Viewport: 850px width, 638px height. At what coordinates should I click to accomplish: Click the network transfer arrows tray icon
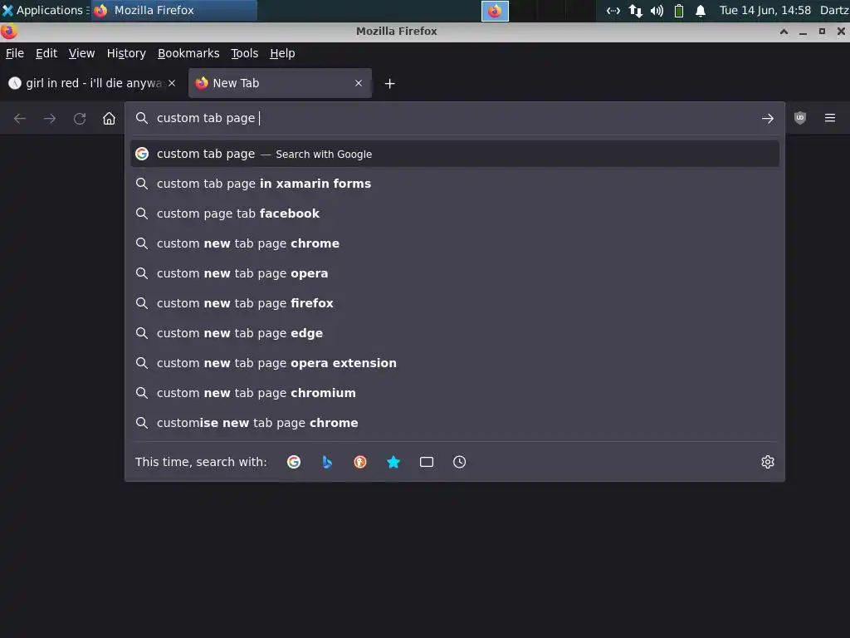(x=635, y=10)
